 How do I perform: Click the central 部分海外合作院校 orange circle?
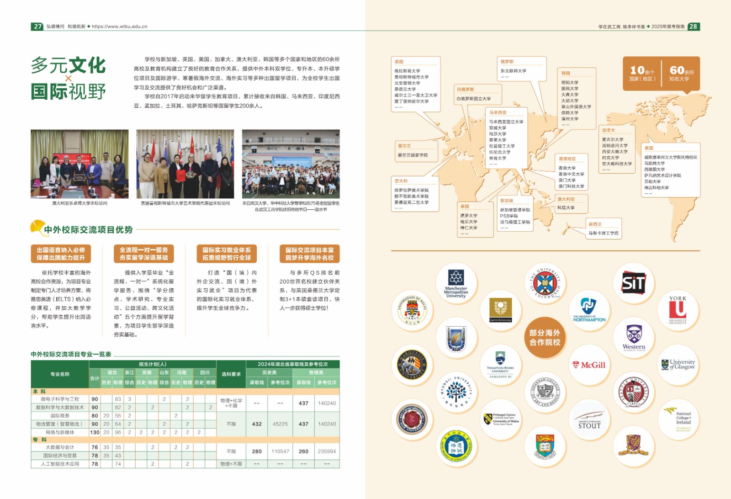click(x=545, y=338)
